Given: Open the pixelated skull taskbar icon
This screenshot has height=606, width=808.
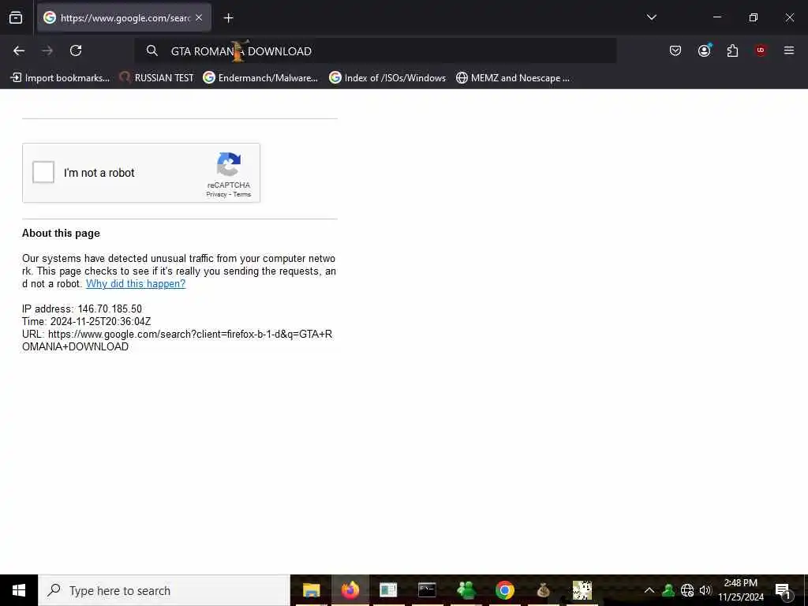Looking at the screenshot, I should pos(582,590).
